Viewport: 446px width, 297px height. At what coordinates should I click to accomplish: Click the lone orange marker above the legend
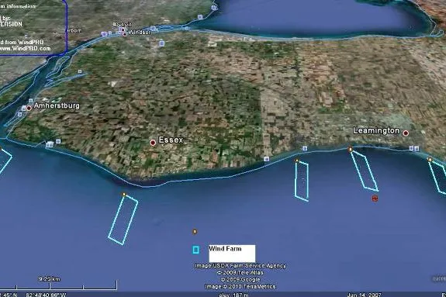[x=195, y=232]
